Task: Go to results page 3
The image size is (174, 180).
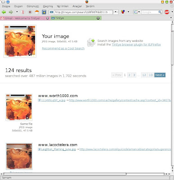Action: (134, 75)
